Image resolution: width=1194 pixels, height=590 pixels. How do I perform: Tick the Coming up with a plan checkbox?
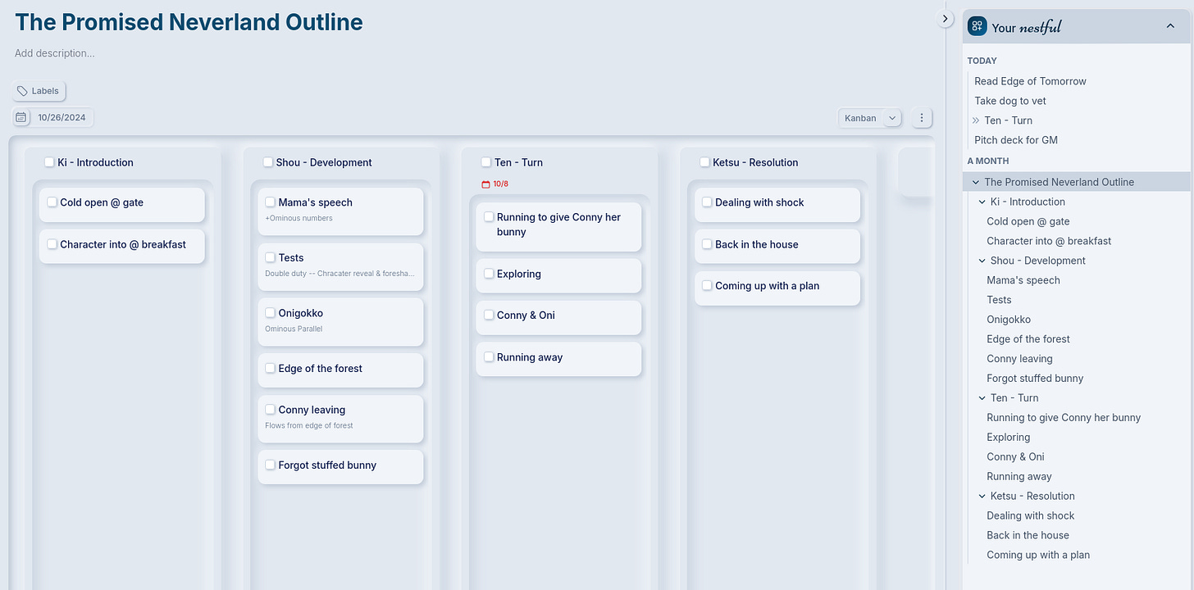[707, 285]
